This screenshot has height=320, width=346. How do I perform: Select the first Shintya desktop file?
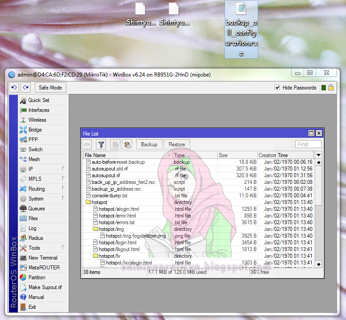140,15
